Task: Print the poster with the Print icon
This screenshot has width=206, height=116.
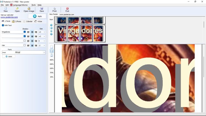Action: pyautogui.click(x=54, y=10)
